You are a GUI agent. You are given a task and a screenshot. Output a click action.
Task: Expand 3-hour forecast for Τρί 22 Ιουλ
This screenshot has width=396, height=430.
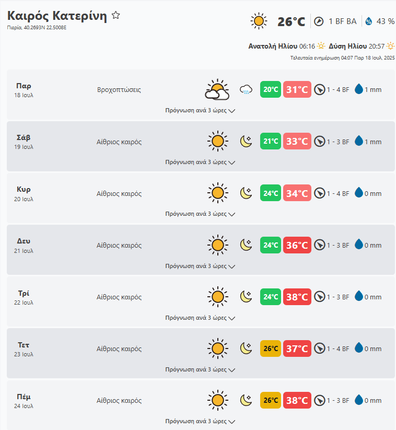(x=200, y=318)
